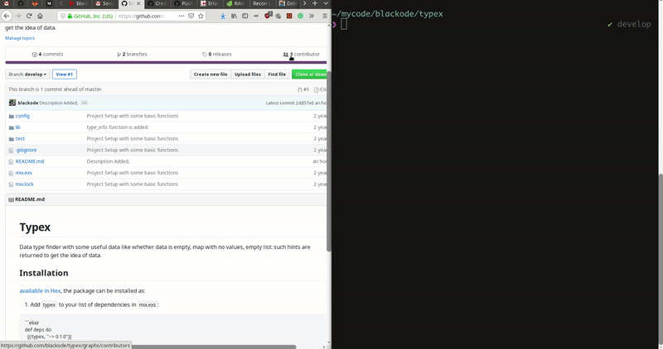The width and height of the screenshot is (663, 349).
Task: Bookmark this page with the star
Action: [201, 16]
